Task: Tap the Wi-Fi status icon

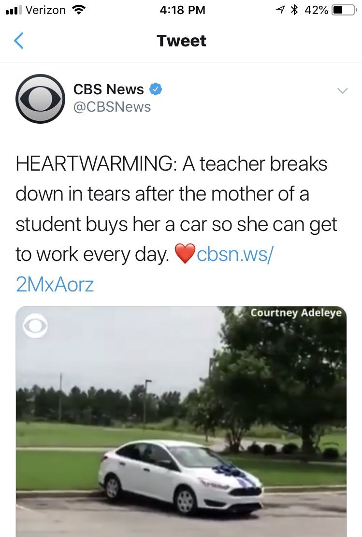Action: [x=79, y=10]
